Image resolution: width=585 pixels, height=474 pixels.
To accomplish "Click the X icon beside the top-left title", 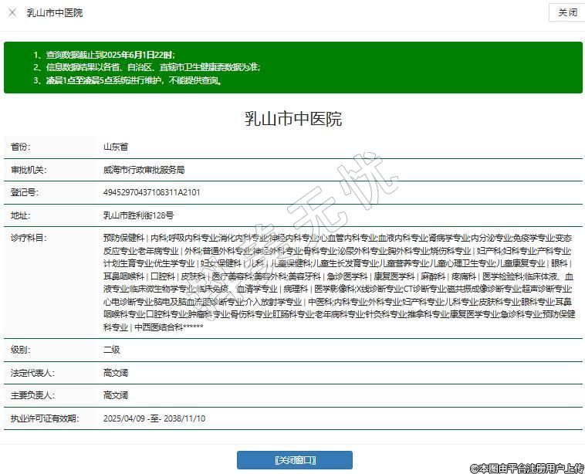I will pyautogui.click(x=12, y=12).
